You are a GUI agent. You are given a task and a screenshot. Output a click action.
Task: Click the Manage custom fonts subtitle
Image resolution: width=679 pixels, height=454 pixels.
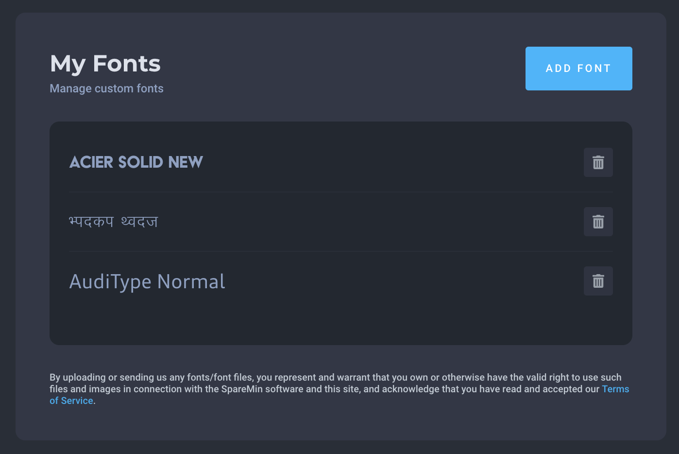[x=106, y=88]
